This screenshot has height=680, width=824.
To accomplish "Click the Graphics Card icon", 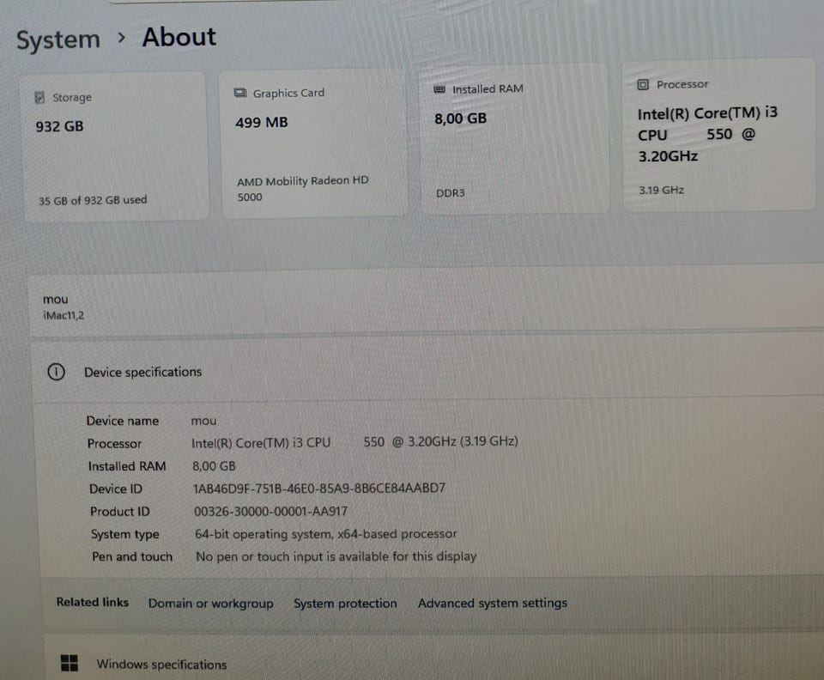I will tap(240, 93).
